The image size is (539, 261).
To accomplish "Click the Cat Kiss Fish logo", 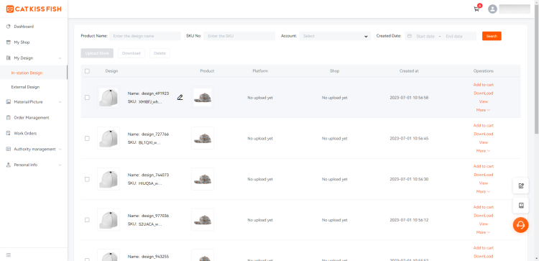I will click(x=34, y=9).
